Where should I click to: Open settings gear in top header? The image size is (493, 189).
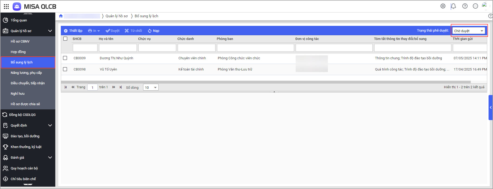point(443,6)
